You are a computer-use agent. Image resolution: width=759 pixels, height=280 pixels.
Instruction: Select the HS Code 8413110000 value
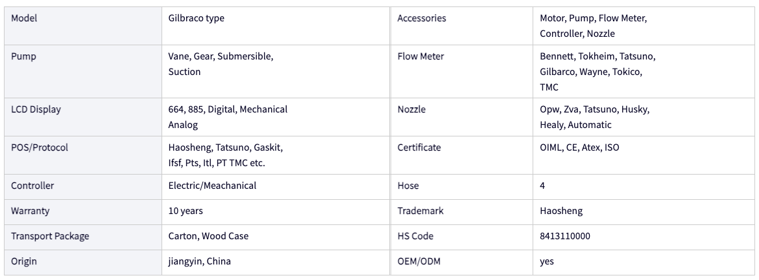(x=565, y=236)
